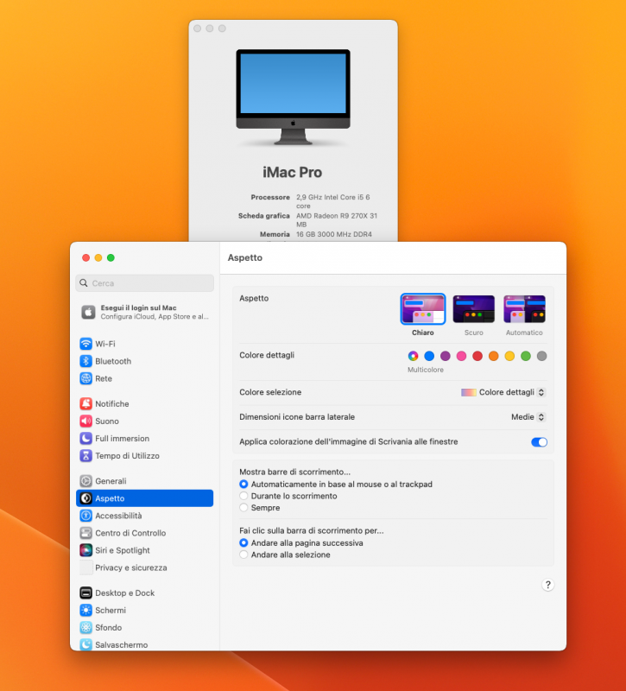Viewport: 626px width, 691px height.
Task: Click the Accessibilità icon
Action: 85,516
